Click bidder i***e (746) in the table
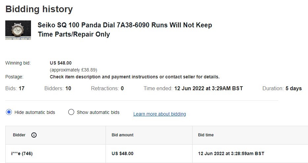Screen dimensions: 308x163 tap(22, 153)
